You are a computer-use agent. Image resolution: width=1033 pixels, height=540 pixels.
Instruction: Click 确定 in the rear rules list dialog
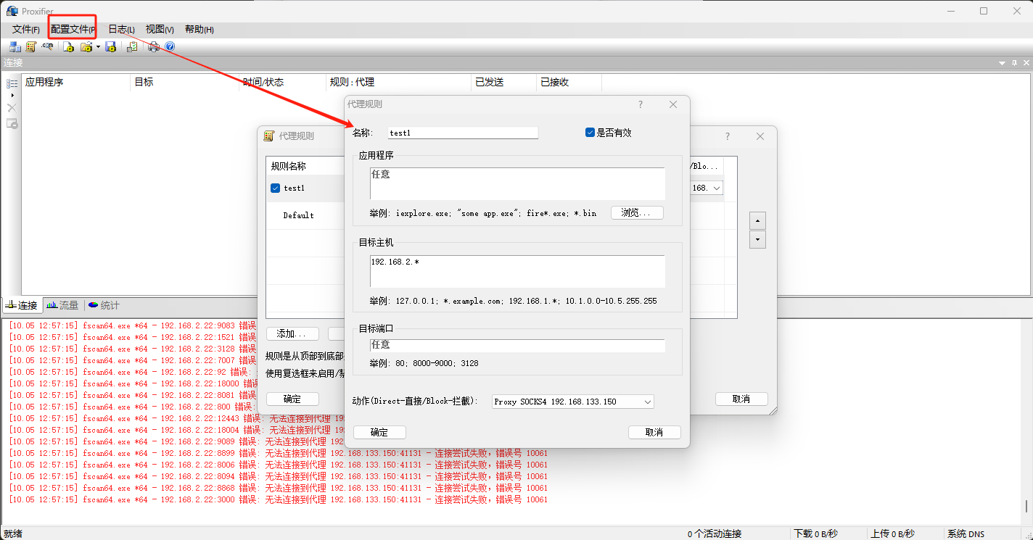[292, 399]
